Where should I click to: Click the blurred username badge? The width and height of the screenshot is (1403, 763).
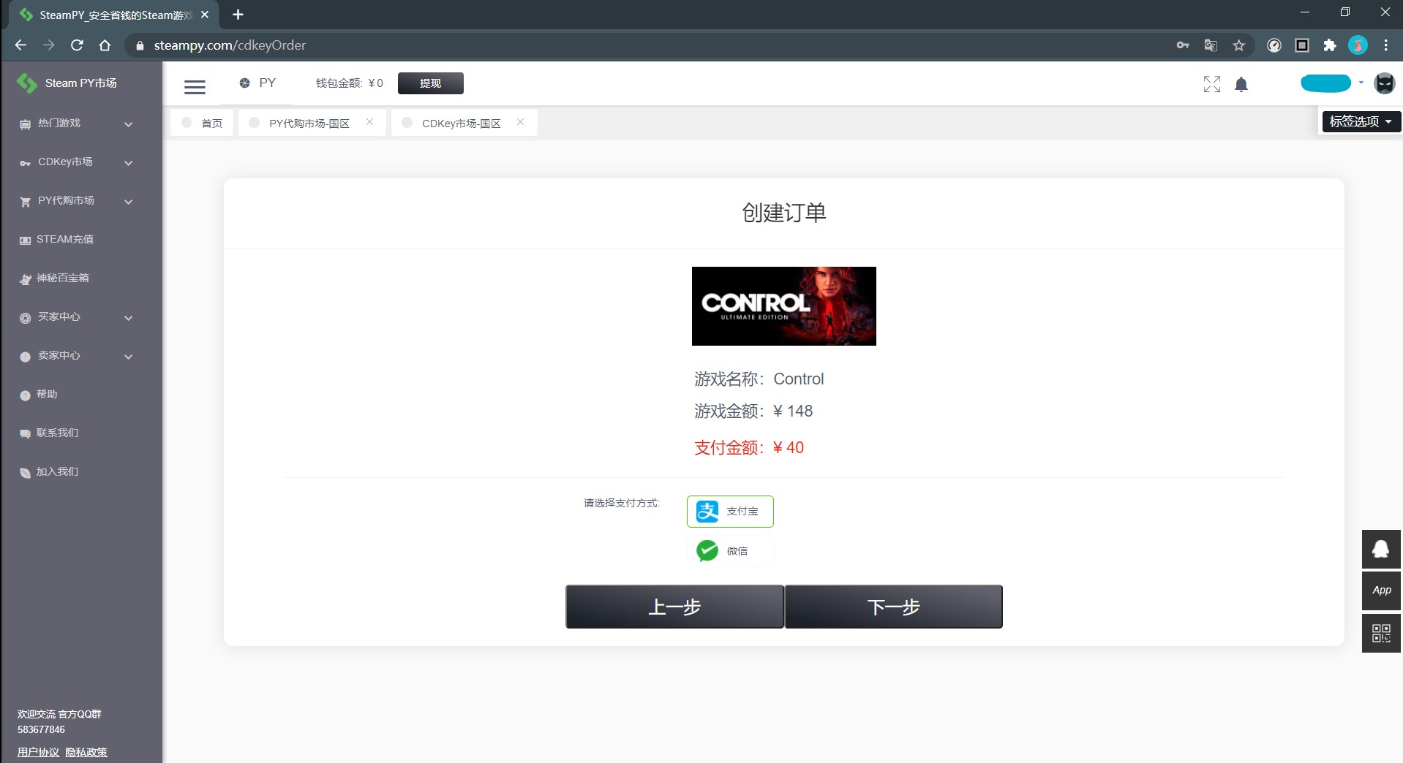click(x=1325, y=83)
